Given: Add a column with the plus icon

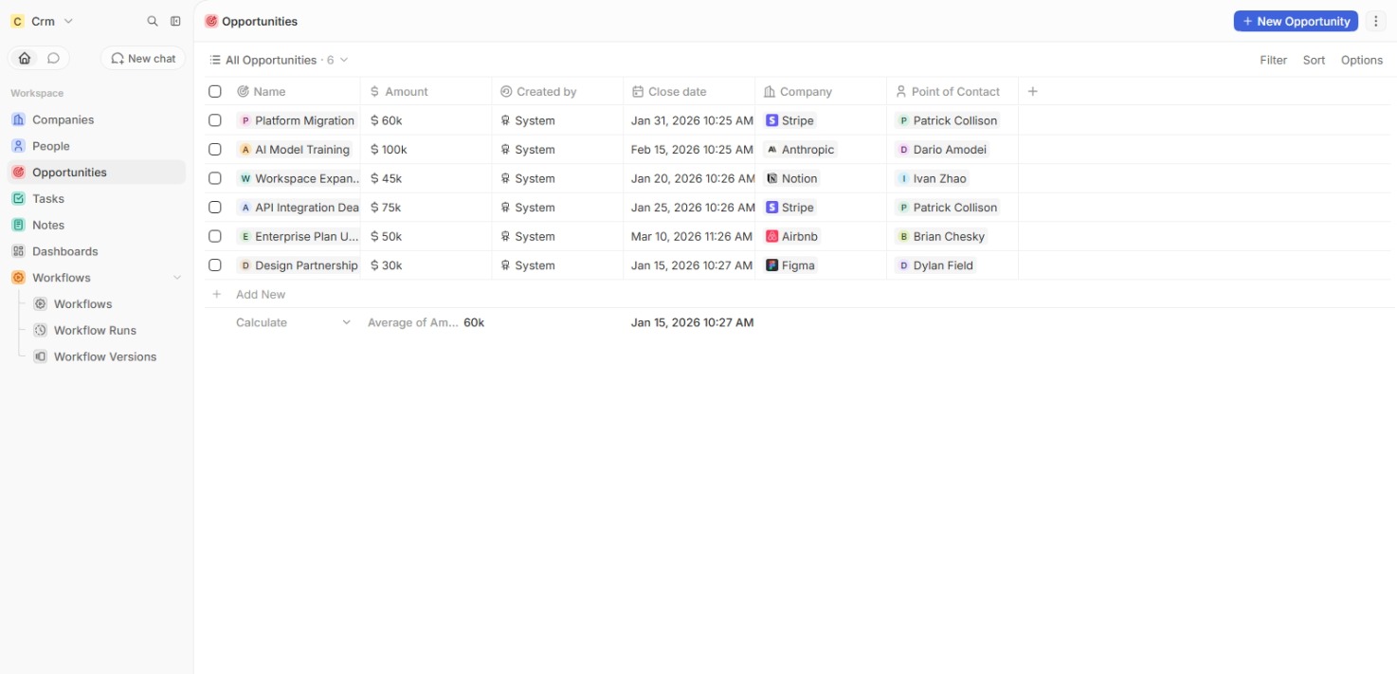Looking at the screenshot, I should click(1033, 91).
